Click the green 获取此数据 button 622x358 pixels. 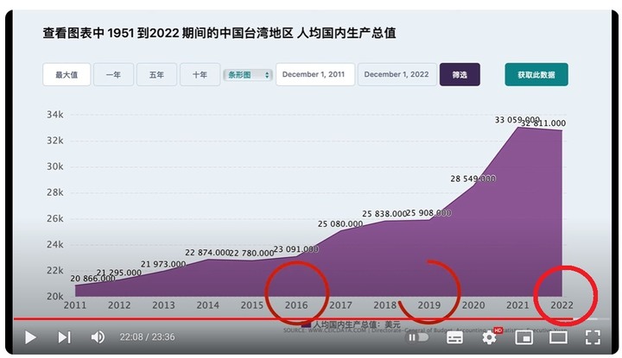(536, 74)
